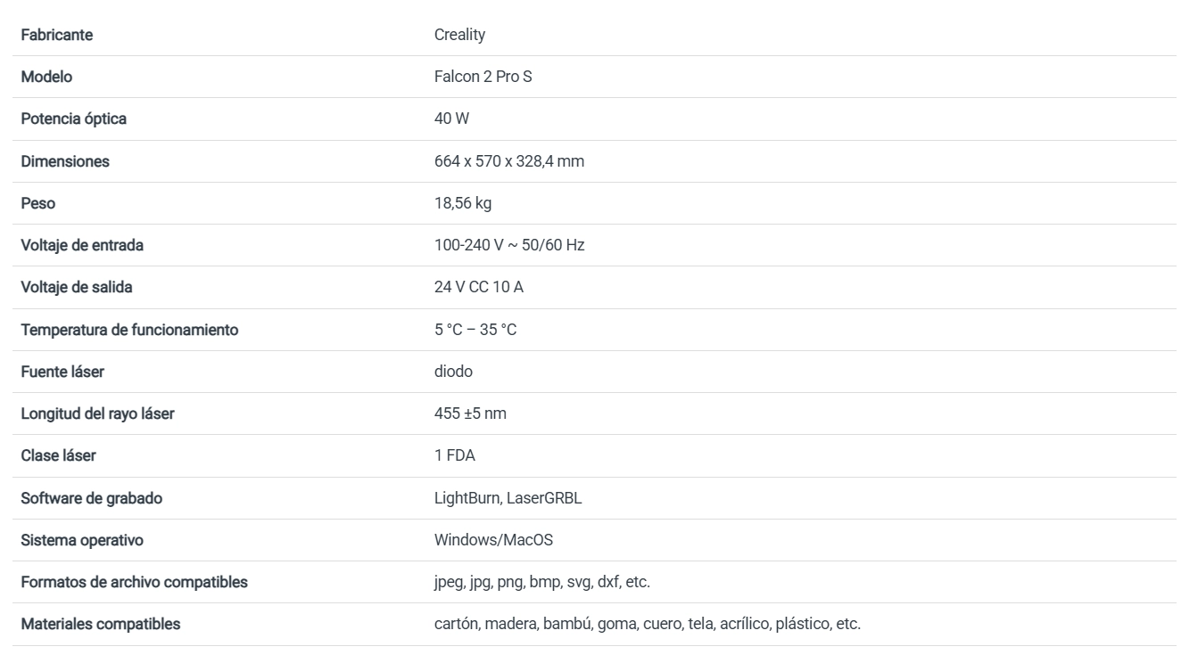Click the Fabricante row label

coord(57,35)
